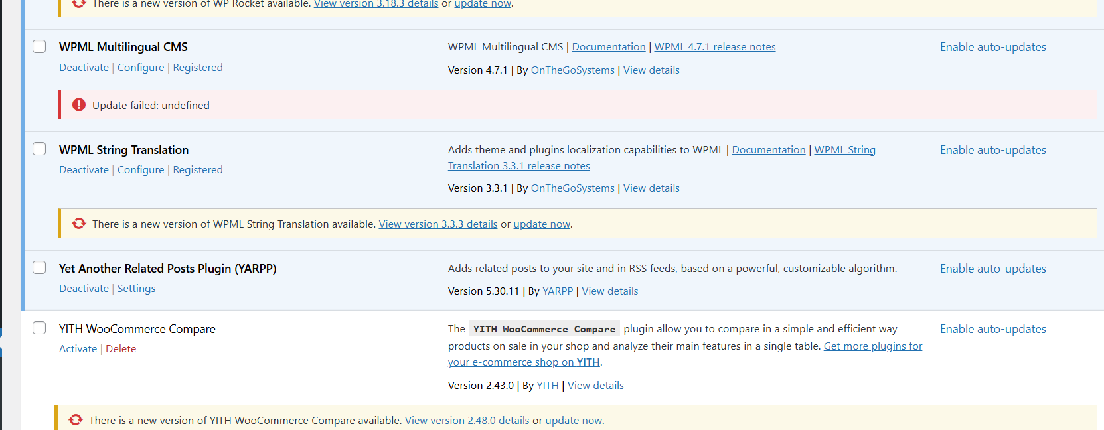Screen dimensions: 1104x430
Task: Delete YITH WooCommerce Compare plugin
Action: (x=121, y=349)
